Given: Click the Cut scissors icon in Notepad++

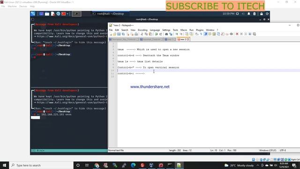Looking at the screenshot, I should (x=142, y=34).
